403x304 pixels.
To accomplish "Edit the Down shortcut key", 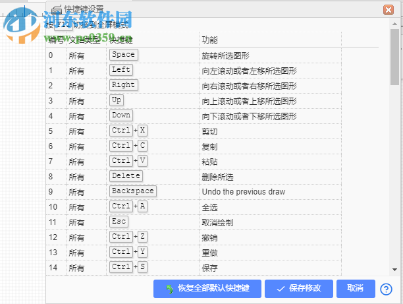I will [121, 115].
